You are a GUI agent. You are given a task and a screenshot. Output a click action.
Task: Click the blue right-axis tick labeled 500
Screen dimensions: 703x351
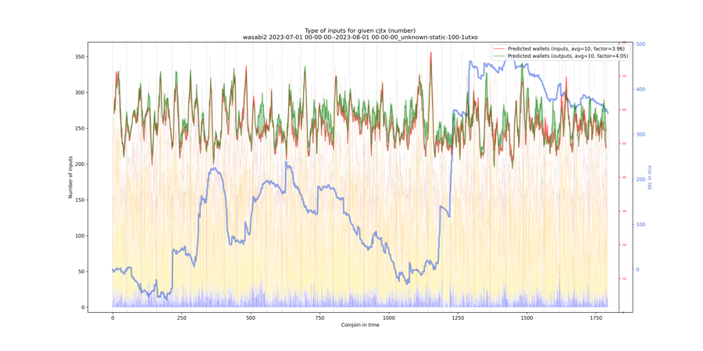[641, 44]
